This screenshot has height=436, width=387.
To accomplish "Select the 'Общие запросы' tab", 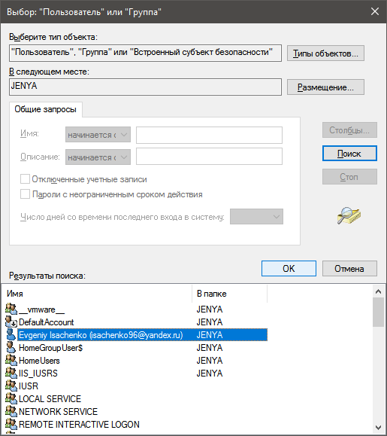I will [46, 109].
